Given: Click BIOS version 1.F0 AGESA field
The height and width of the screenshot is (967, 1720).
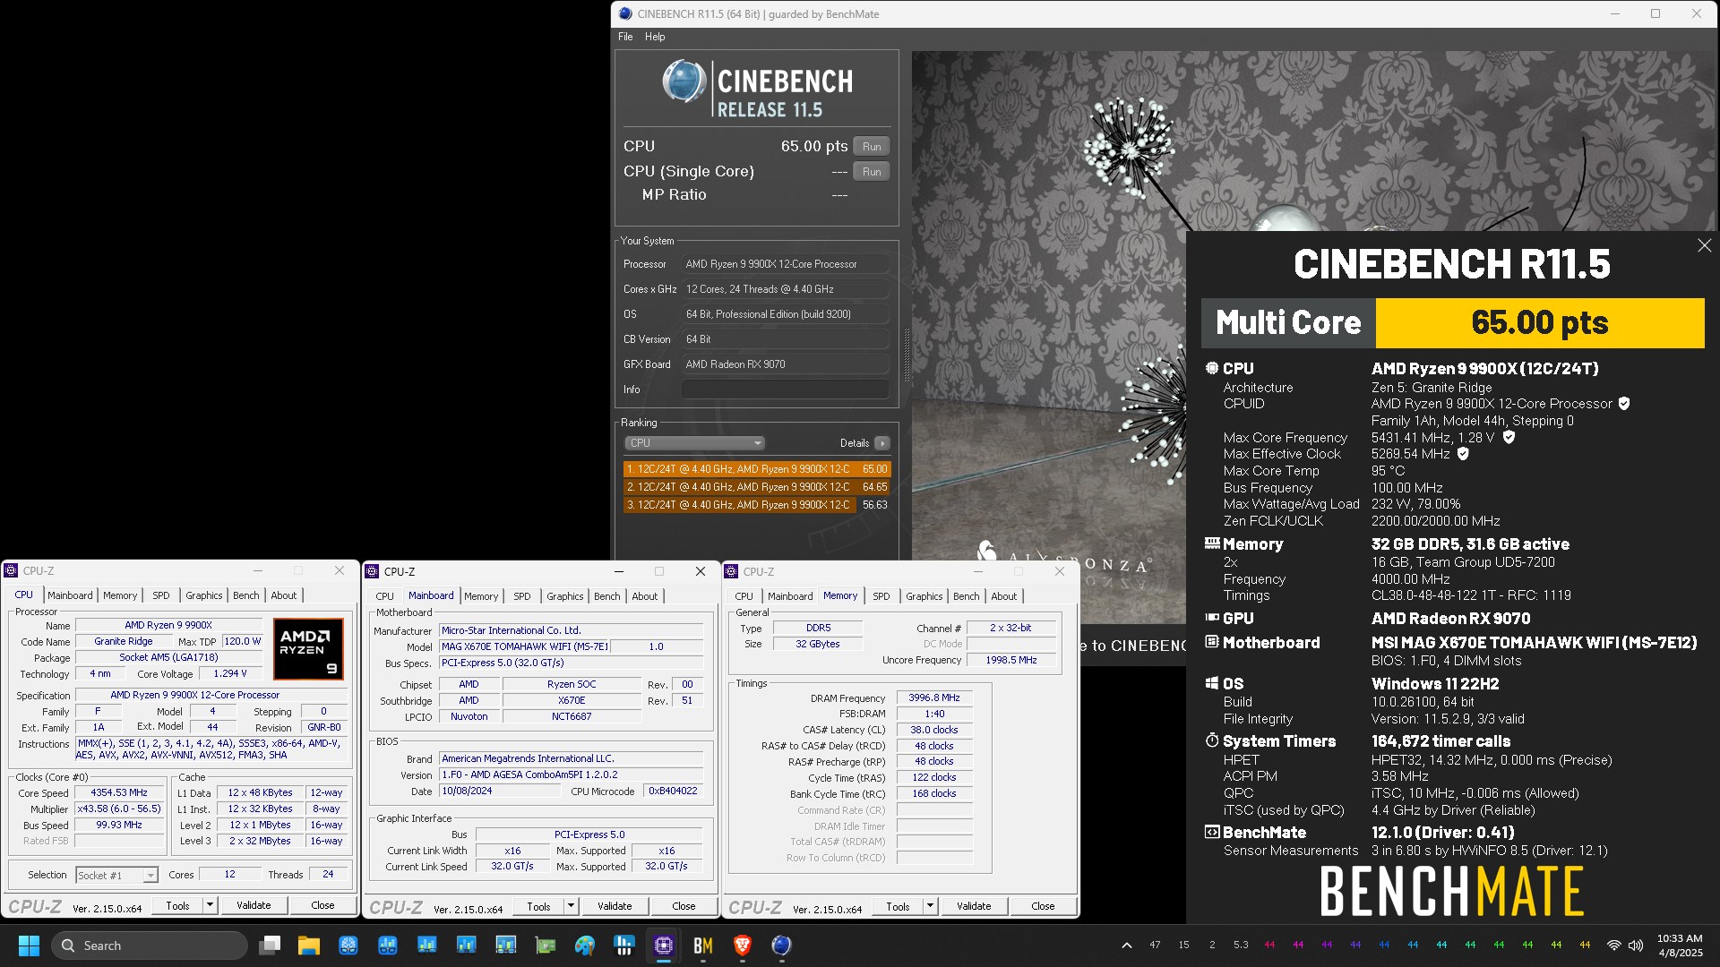Looking at the screenshot, I should tap(572, 774).
